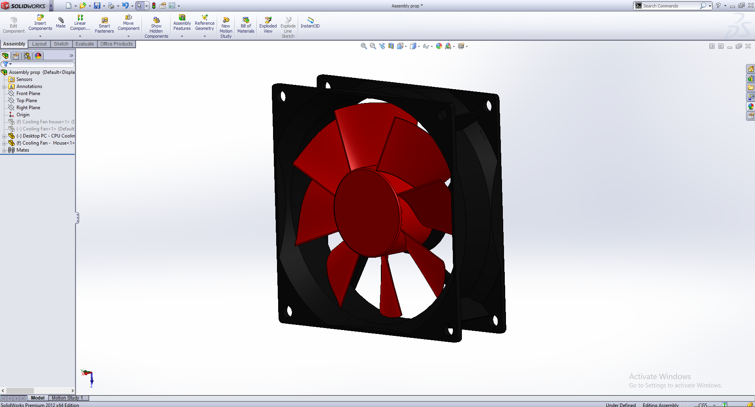Expand the Annotations tree node

pos(4,87)
